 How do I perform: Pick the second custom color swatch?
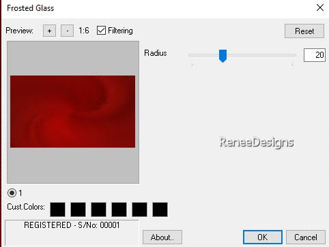pyautogui.click(x=78, y=210)
